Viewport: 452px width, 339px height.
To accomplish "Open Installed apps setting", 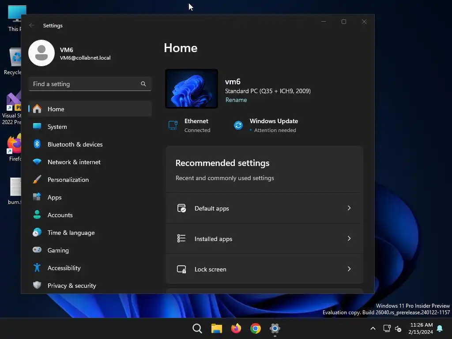I will (264, 238).
